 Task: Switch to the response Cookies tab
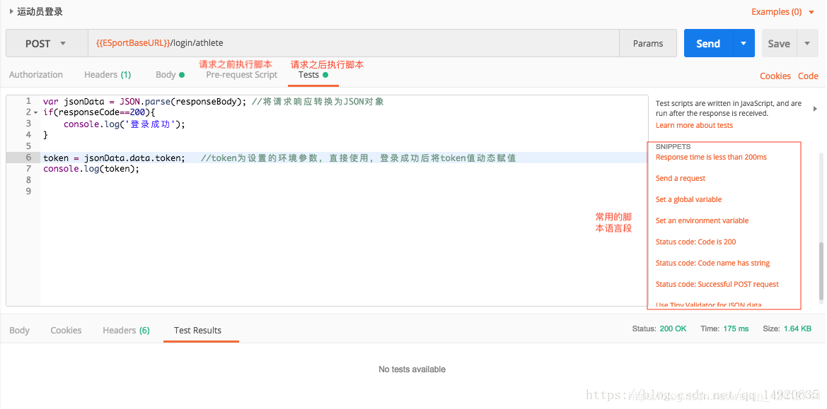[66, 330]
